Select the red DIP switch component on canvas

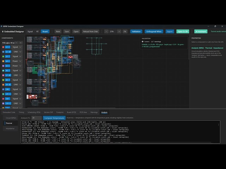coord(70,57)
